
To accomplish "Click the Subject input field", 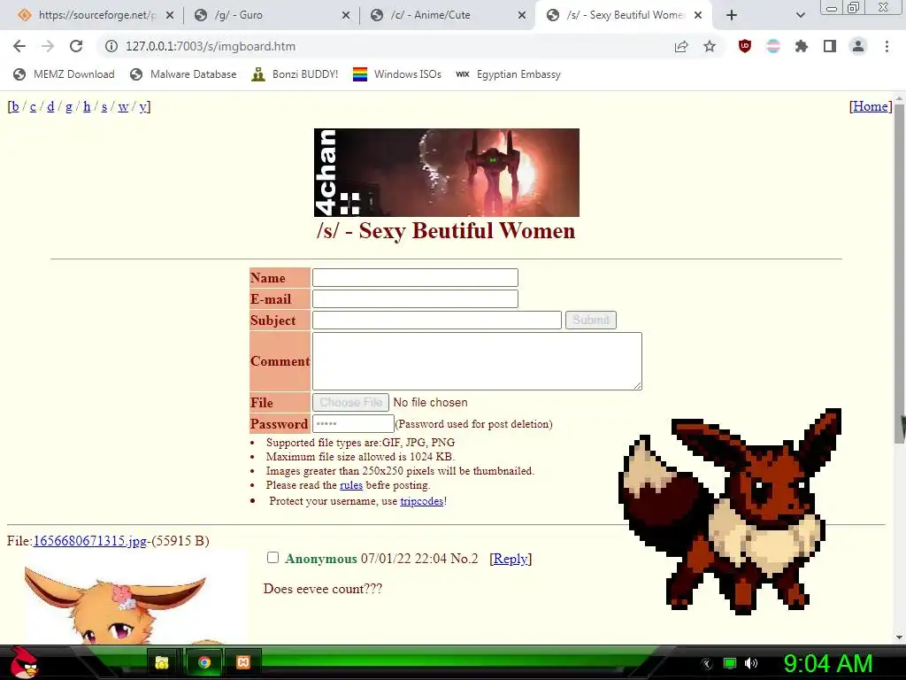I will point(437,320).
